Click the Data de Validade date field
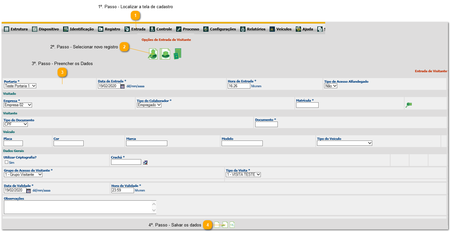Image resolution: width=451 pixels, height=233 pixels. [x=15, y=190]
